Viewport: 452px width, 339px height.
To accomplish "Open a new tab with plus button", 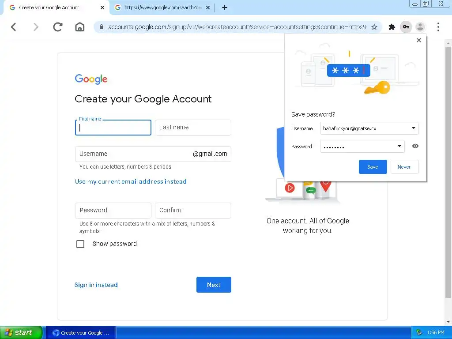I will coord(225,8).
